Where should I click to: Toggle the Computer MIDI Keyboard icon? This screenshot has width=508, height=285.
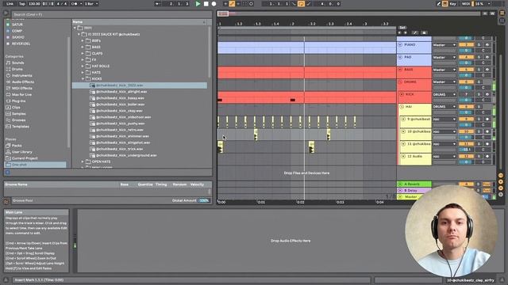pos(445,4)
